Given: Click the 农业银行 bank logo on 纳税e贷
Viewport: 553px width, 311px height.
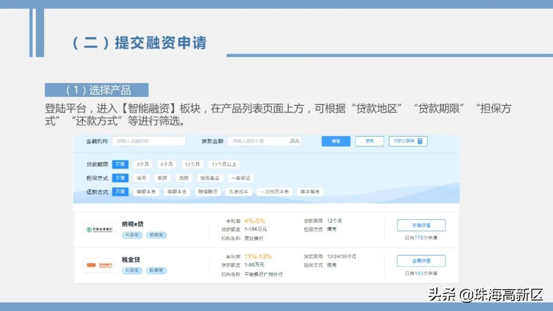Looking at the screenshot, I should pos(99,229).
